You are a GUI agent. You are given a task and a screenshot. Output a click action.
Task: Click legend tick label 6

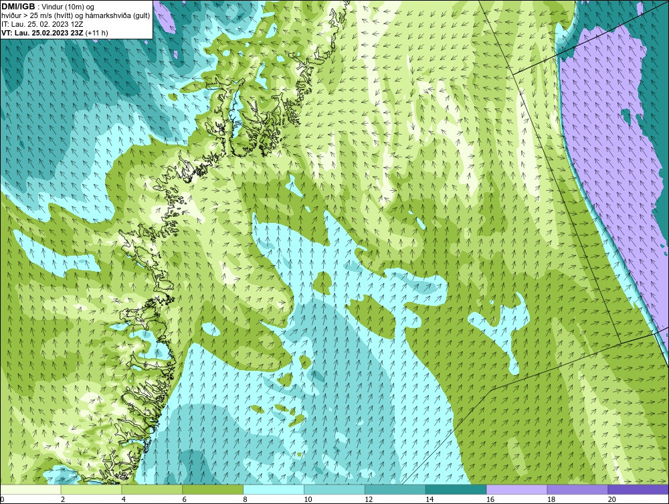[x=185, y=499]
